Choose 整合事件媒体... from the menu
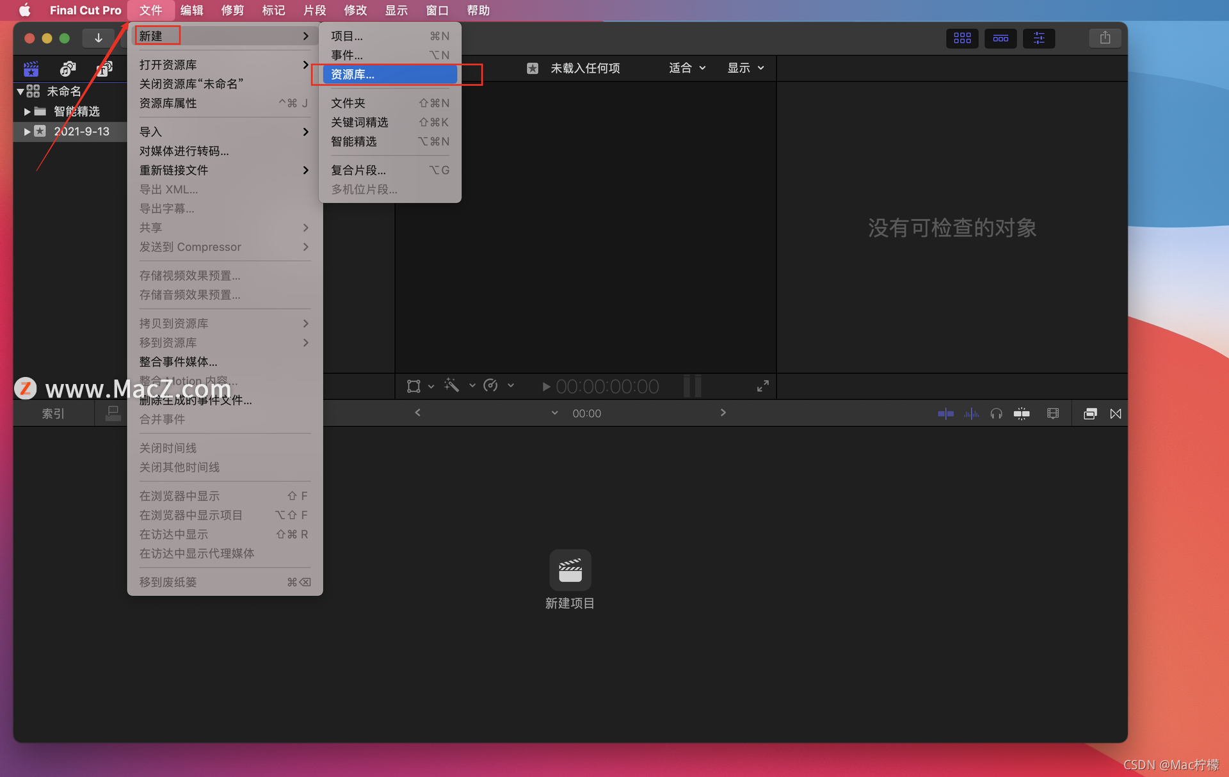This screenshot has height=777, width=1229. (178, 362)
